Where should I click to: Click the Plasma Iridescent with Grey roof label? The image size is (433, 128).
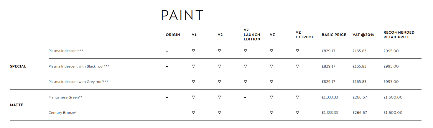pos(78,82)
